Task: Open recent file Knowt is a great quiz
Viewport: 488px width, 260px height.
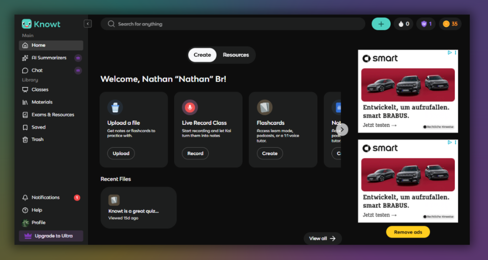Action: 138,207
